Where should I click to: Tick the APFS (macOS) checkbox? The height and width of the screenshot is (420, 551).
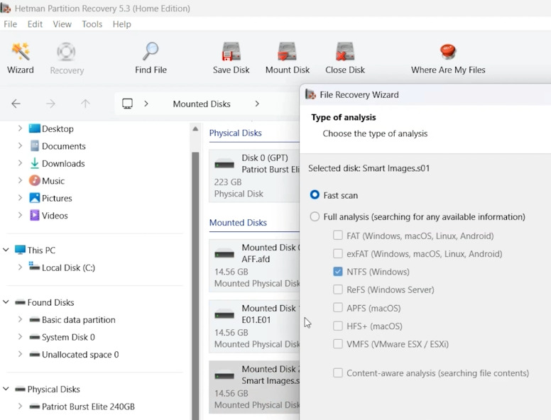338,308
